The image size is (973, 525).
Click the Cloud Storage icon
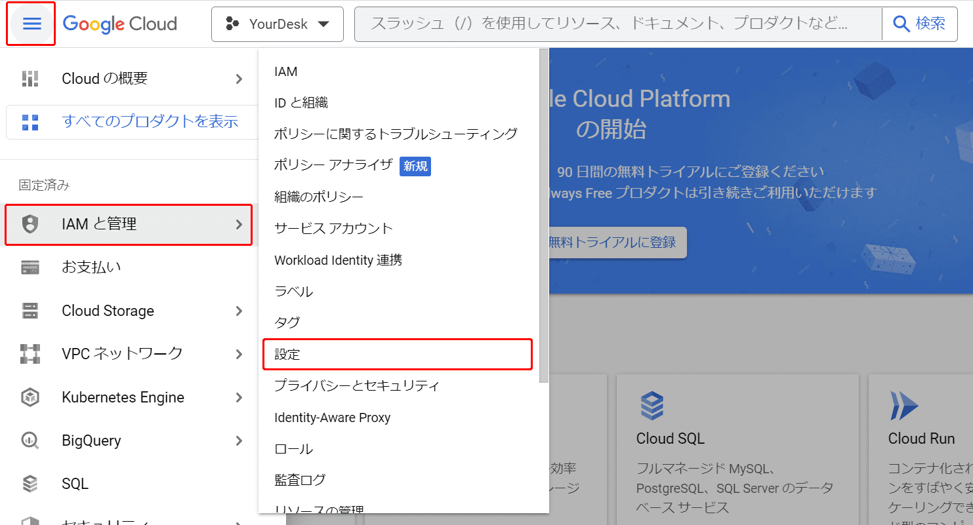[x=30, y=311]
